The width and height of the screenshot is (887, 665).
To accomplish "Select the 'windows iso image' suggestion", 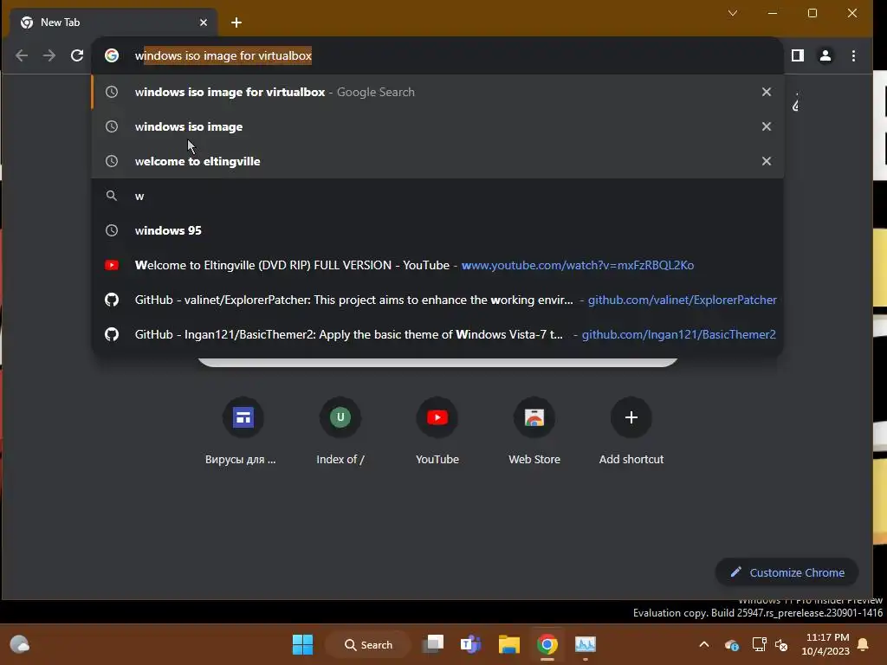I will point(437,126).
